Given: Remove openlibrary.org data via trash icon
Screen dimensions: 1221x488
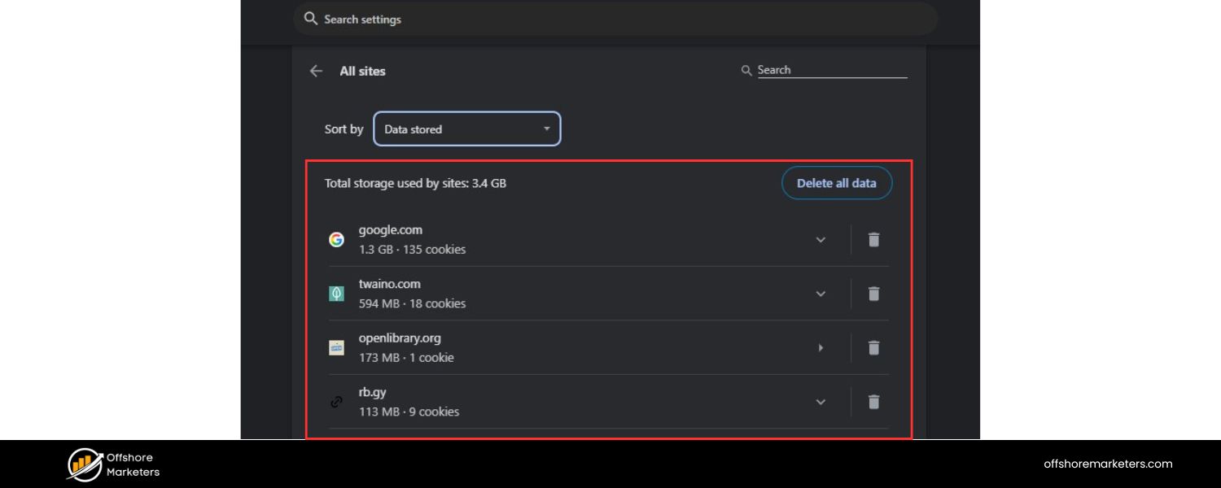Looking at the screenshot, I should (873, 347).
